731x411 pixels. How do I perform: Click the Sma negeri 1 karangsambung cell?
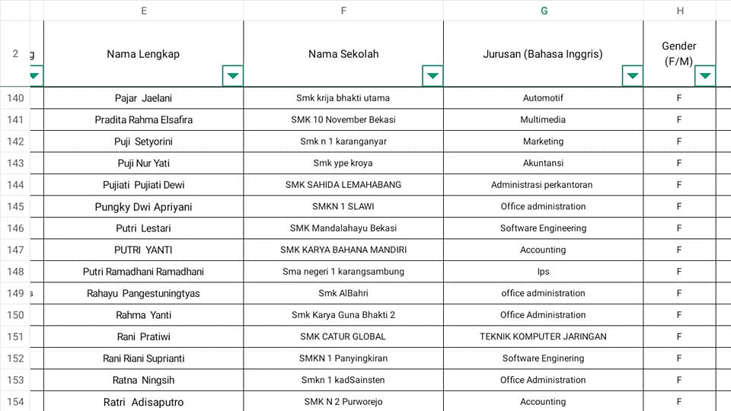(x=343, y=271)
